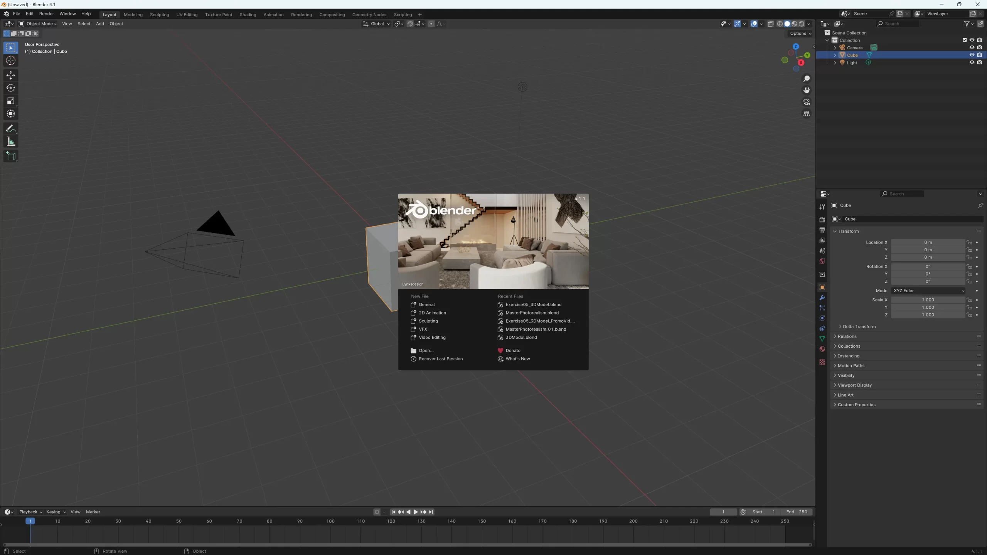Click What's New link
Viewport: 987px width, 555px height.
[517, 358]
